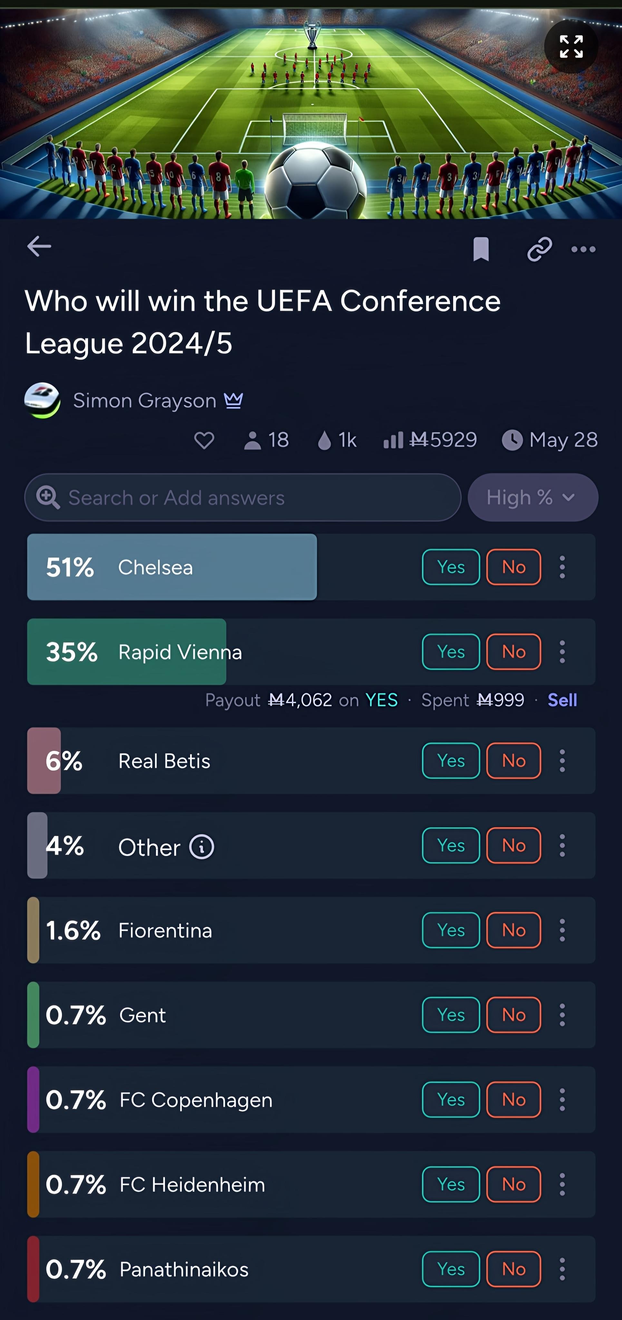Bet No on Rapid Vienna
This screenshot has height=1320, width=622.
coord(513,652)
